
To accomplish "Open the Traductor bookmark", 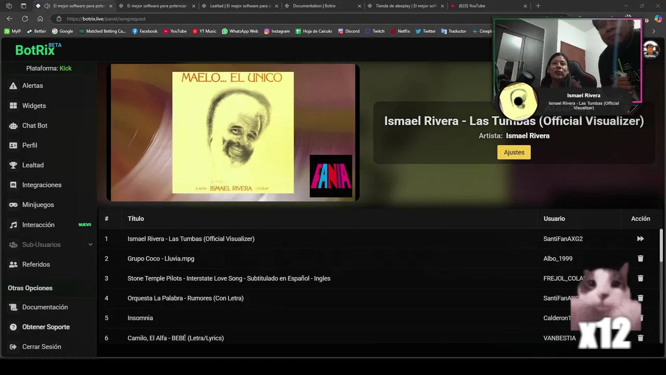I will 454,31.
